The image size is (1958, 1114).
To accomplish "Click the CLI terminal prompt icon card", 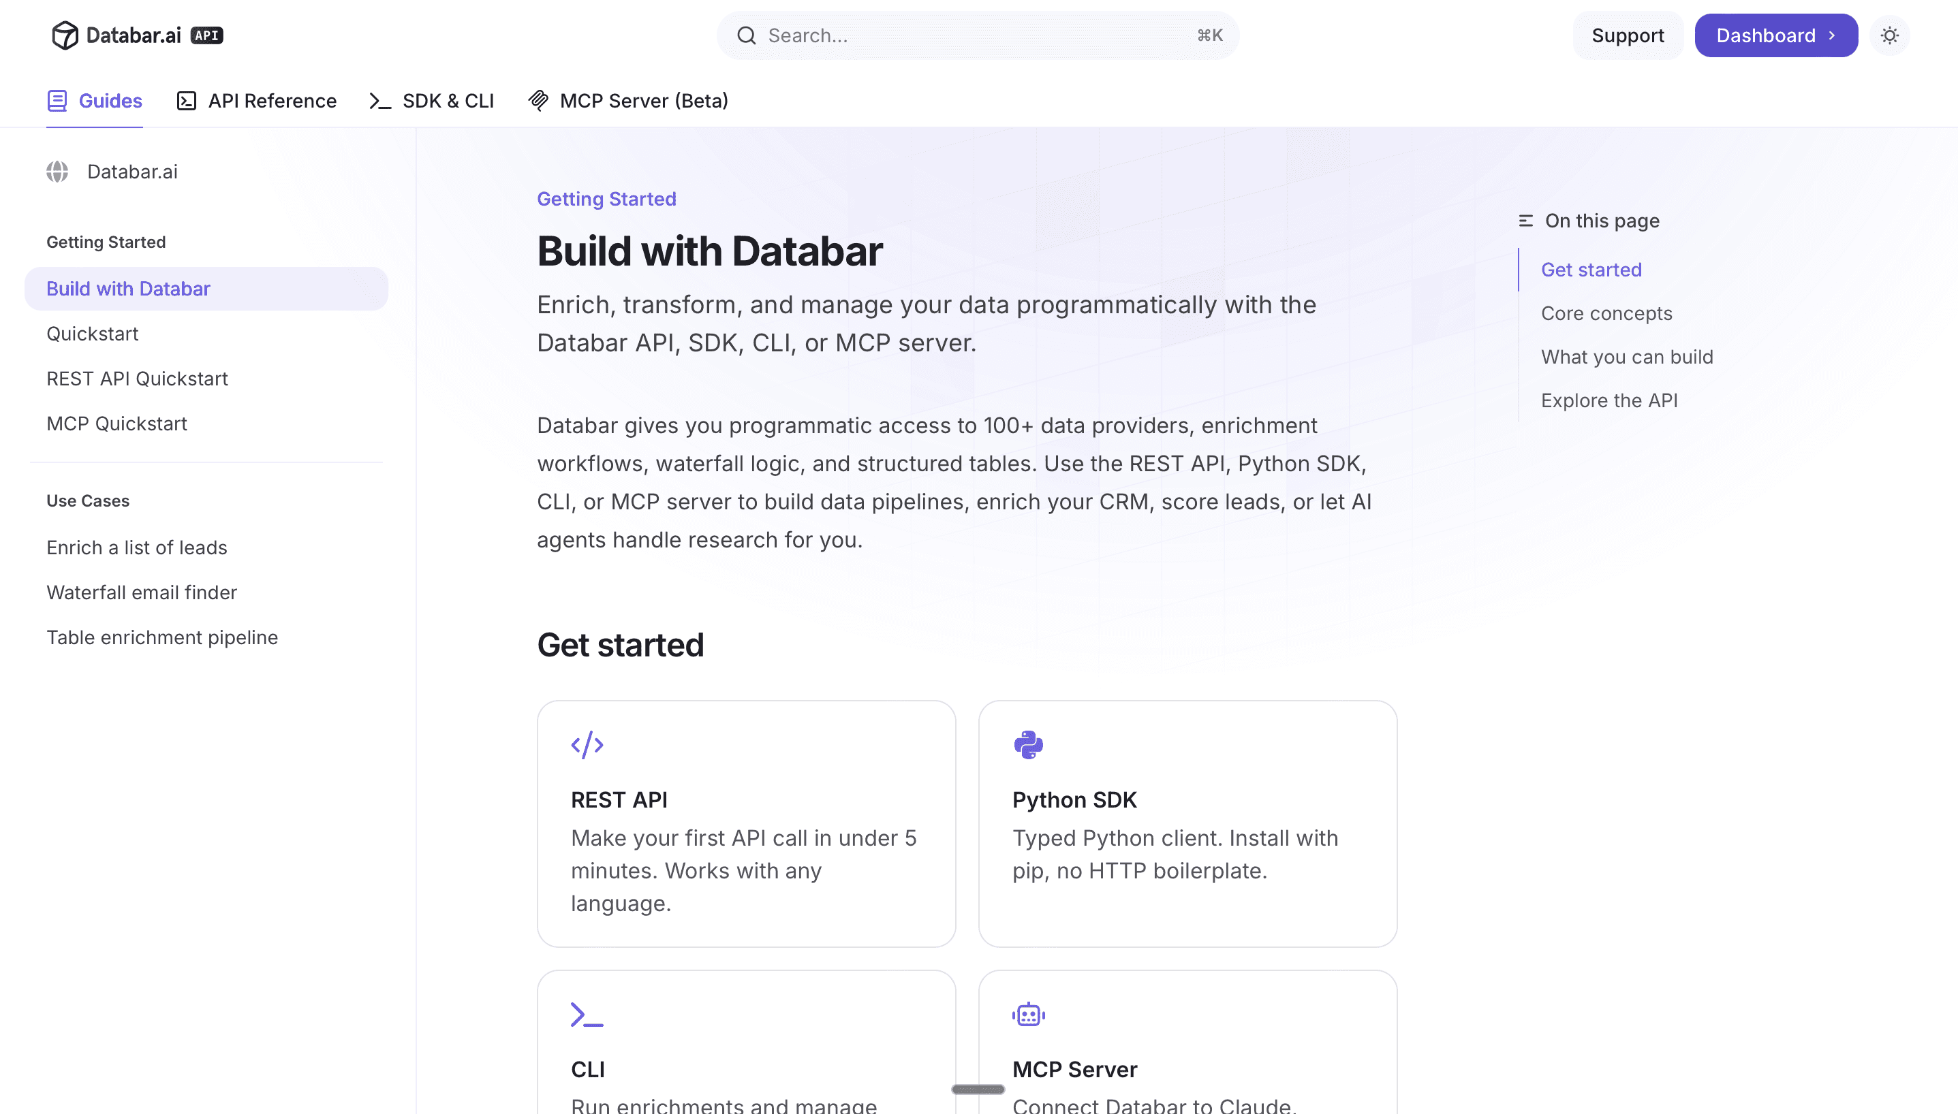I will 587,1015.
